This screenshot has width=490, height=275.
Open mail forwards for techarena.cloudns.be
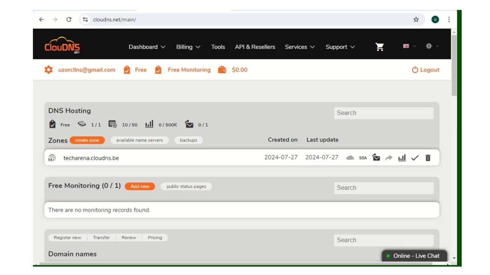point(376,158)
